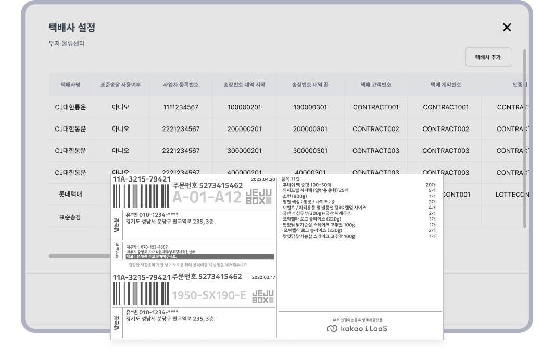554x362 pixels.
Task: Click the business number 1111234567 cell
Action: coord(181,107)
